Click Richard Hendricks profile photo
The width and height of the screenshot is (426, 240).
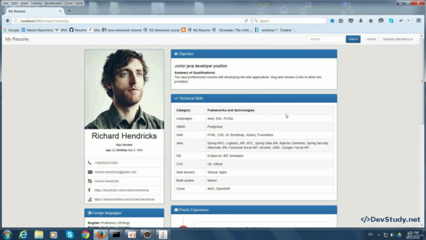[124, 89]
